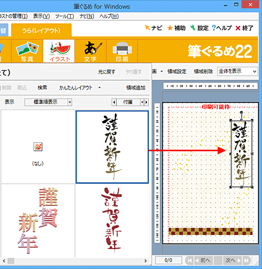
Task: Open ?ヘルプ in top toolbar
Action: [222, 28]
